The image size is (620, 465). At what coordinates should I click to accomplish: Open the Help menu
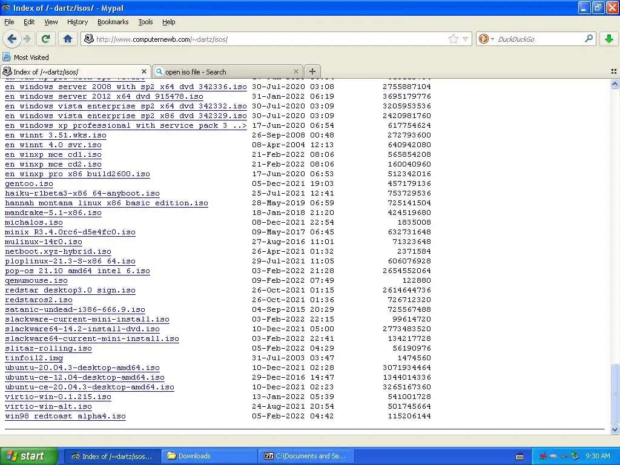coord(168,22)
